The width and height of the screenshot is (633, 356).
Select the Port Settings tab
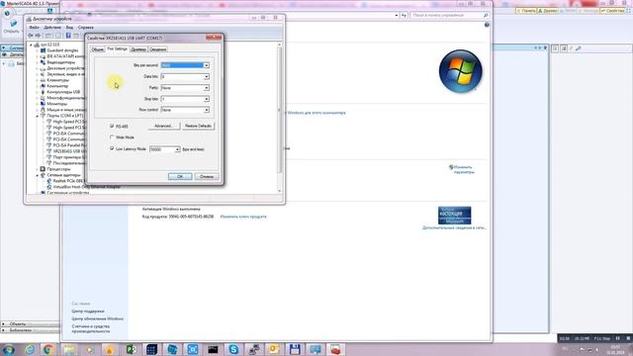tap(118, 48)
